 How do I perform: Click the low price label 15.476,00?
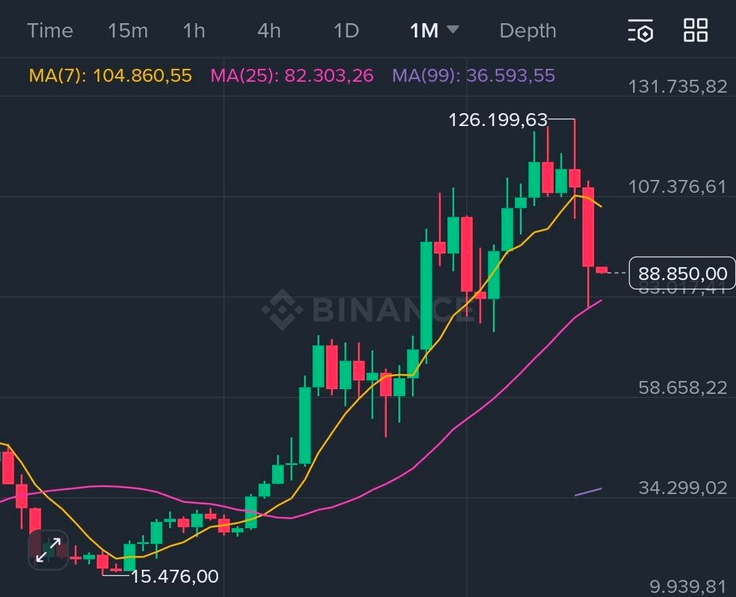tap(175, 576)
